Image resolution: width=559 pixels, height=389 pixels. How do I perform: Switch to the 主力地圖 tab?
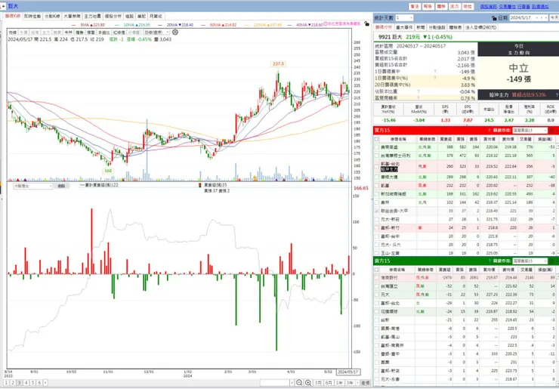pyautogui.click(x=92, y=16)
